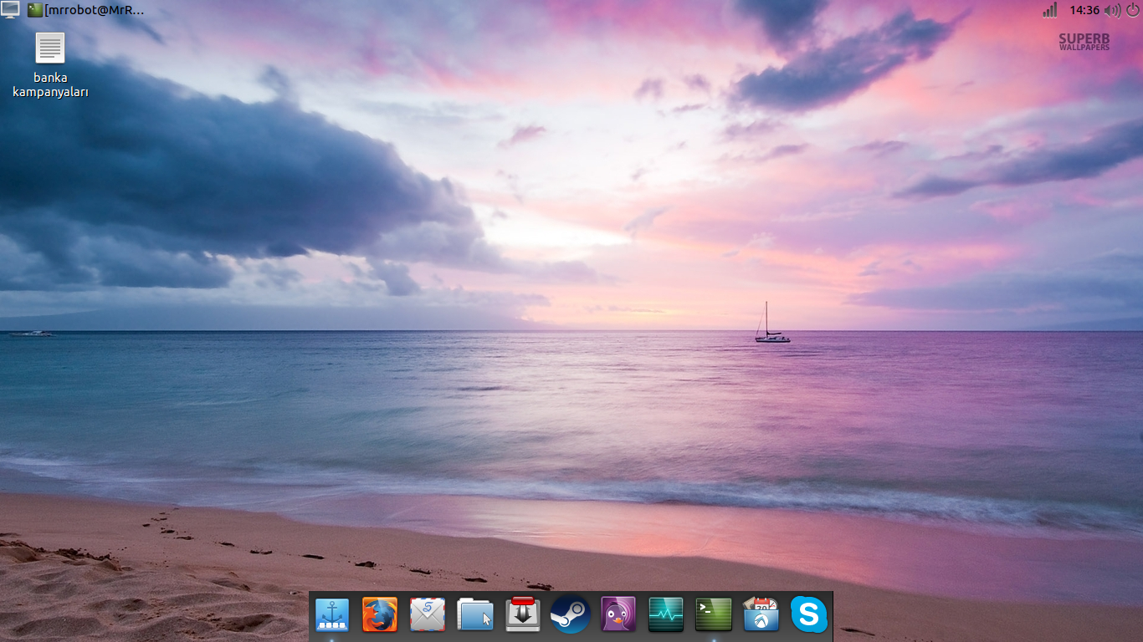
Task: Open the Plank anchor icon in dock
Action: (x=332, y=615)
